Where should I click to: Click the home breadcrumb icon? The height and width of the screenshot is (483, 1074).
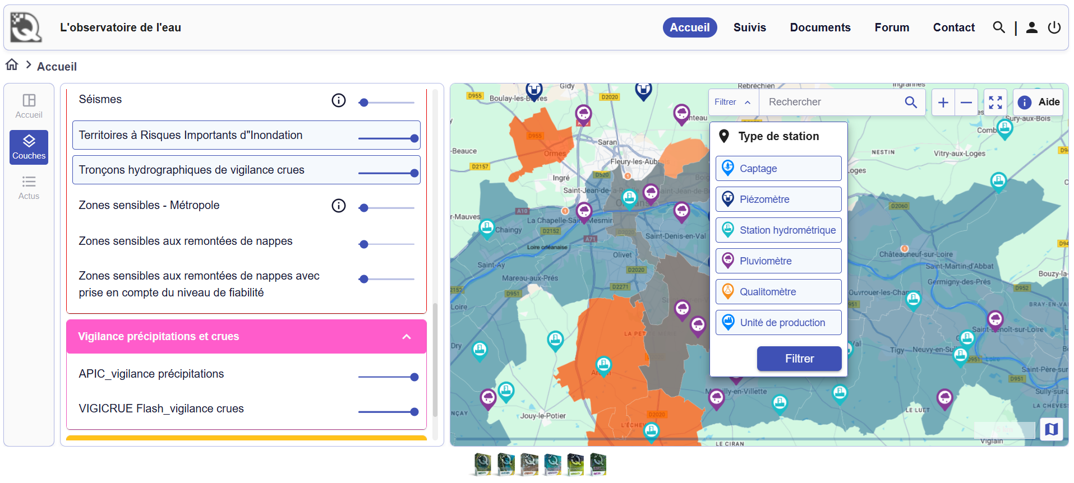[x=12, y=65]
